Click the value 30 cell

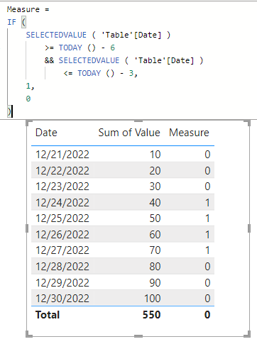coord(155,187)
